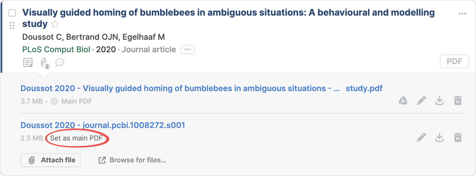Click the PDF button
The image size is (476, 176).
pos(454,61)
